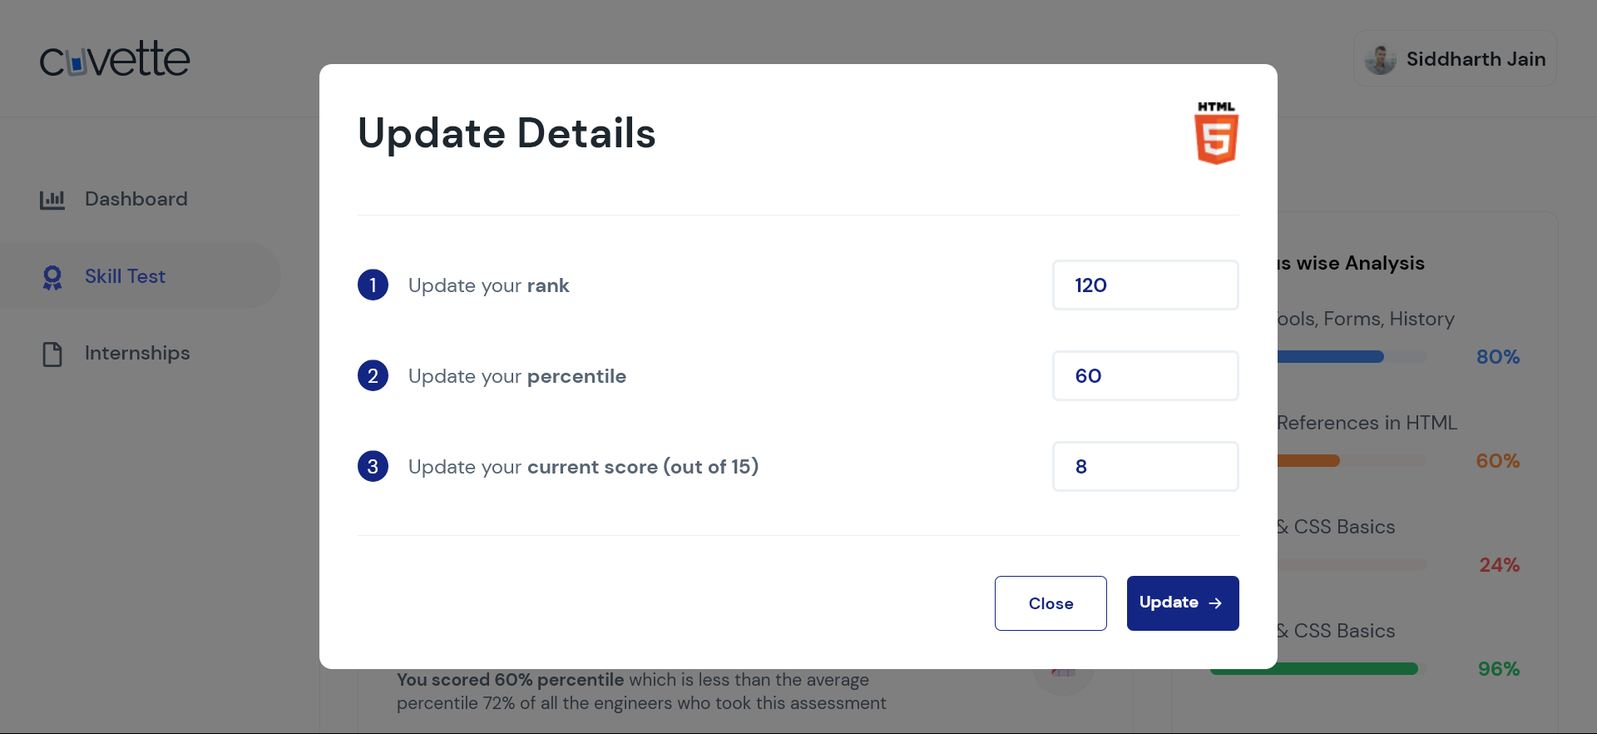Viewport: 1597px width, 734px height.
Task: Click the HTML5 logo in the dialog
Action: (1216, 132)
